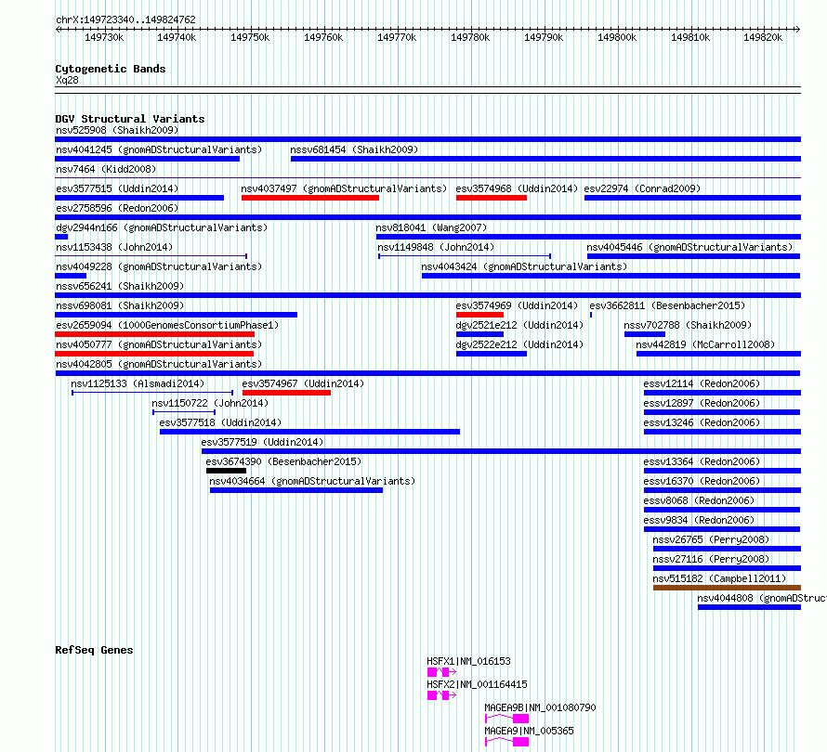Click HSFX2 gene glyph
The width and height of the screenshot is (827, 752).
[442, 695]
